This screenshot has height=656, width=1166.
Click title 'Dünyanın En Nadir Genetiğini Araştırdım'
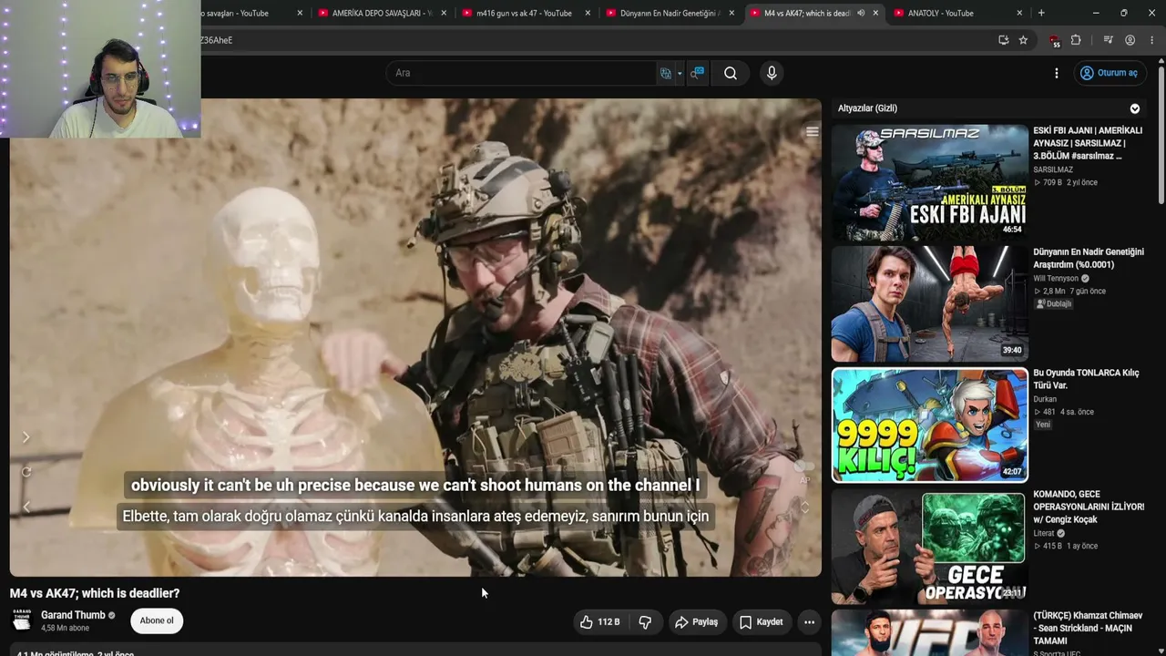click(1089, 258)
